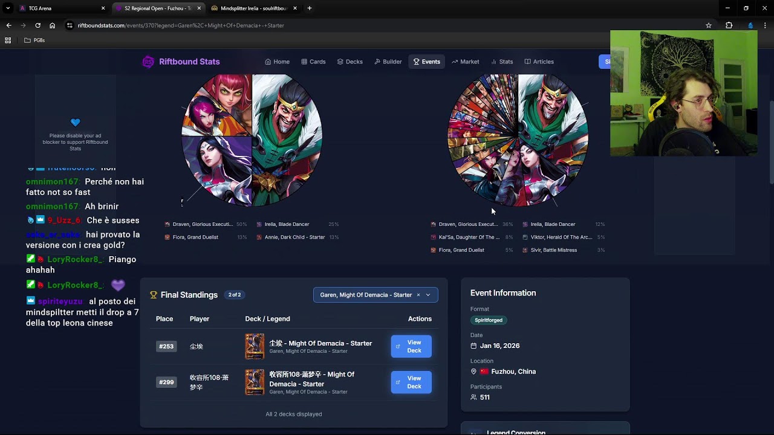Click the Player column header
Screen dimensions: 774x435
(200, 319)
